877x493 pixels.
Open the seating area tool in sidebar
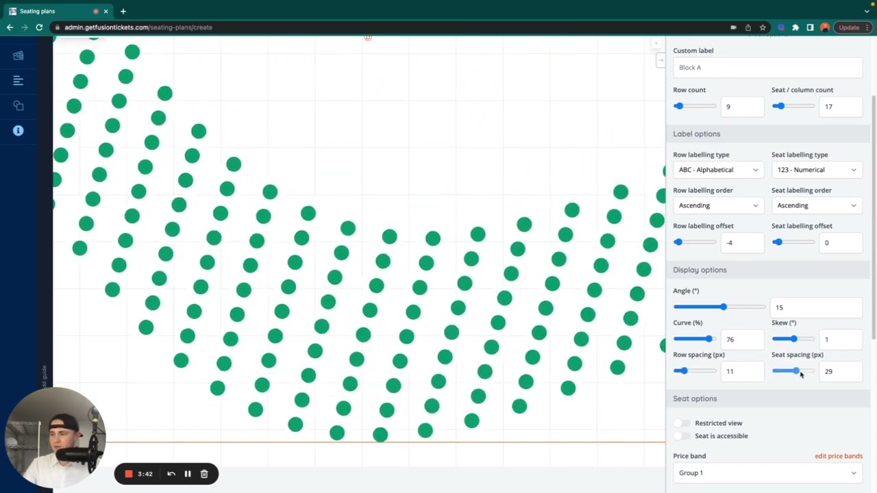(18, 55)
